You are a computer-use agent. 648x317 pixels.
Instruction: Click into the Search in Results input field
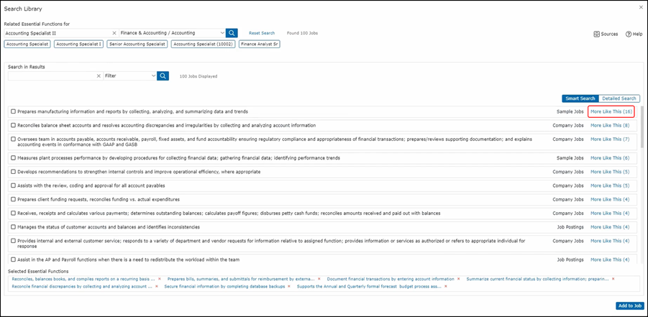click(x=49, y=75)
